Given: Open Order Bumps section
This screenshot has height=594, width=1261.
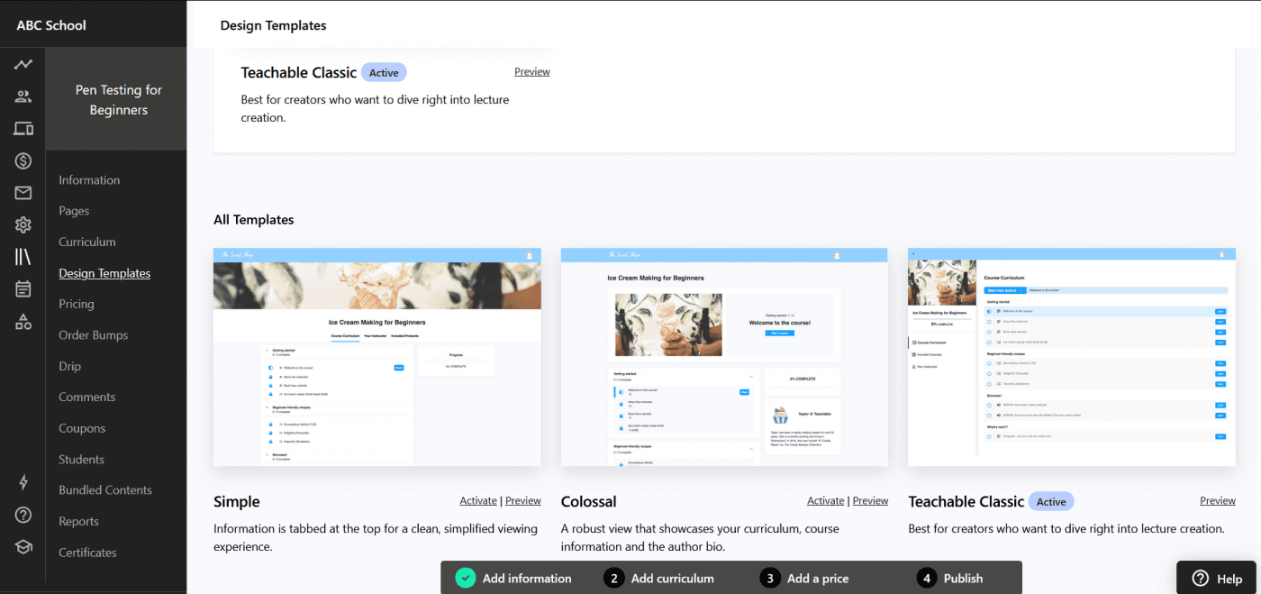Looking at the screenshot, I should (x=94, y=335).
